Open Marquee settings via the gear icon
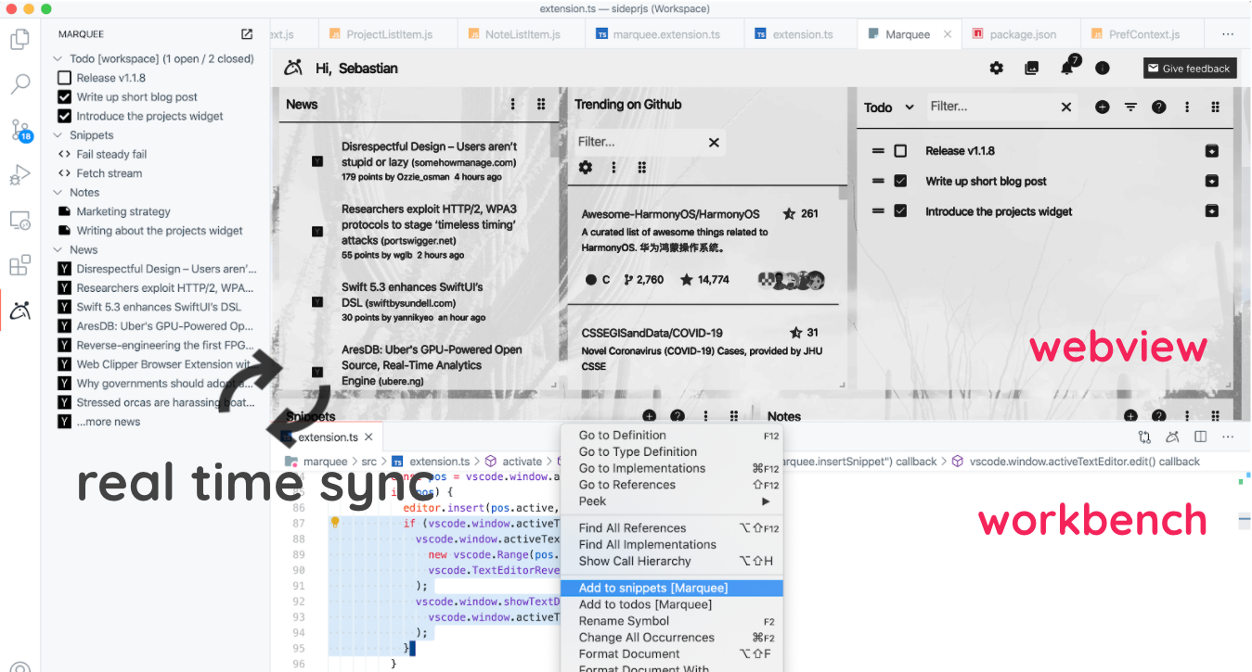This screenshot has width=1252, height=672. 996,67
